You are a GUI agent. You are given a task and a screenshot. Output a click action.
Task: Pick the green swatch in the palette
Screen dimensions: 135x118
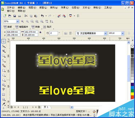point(132,91)
